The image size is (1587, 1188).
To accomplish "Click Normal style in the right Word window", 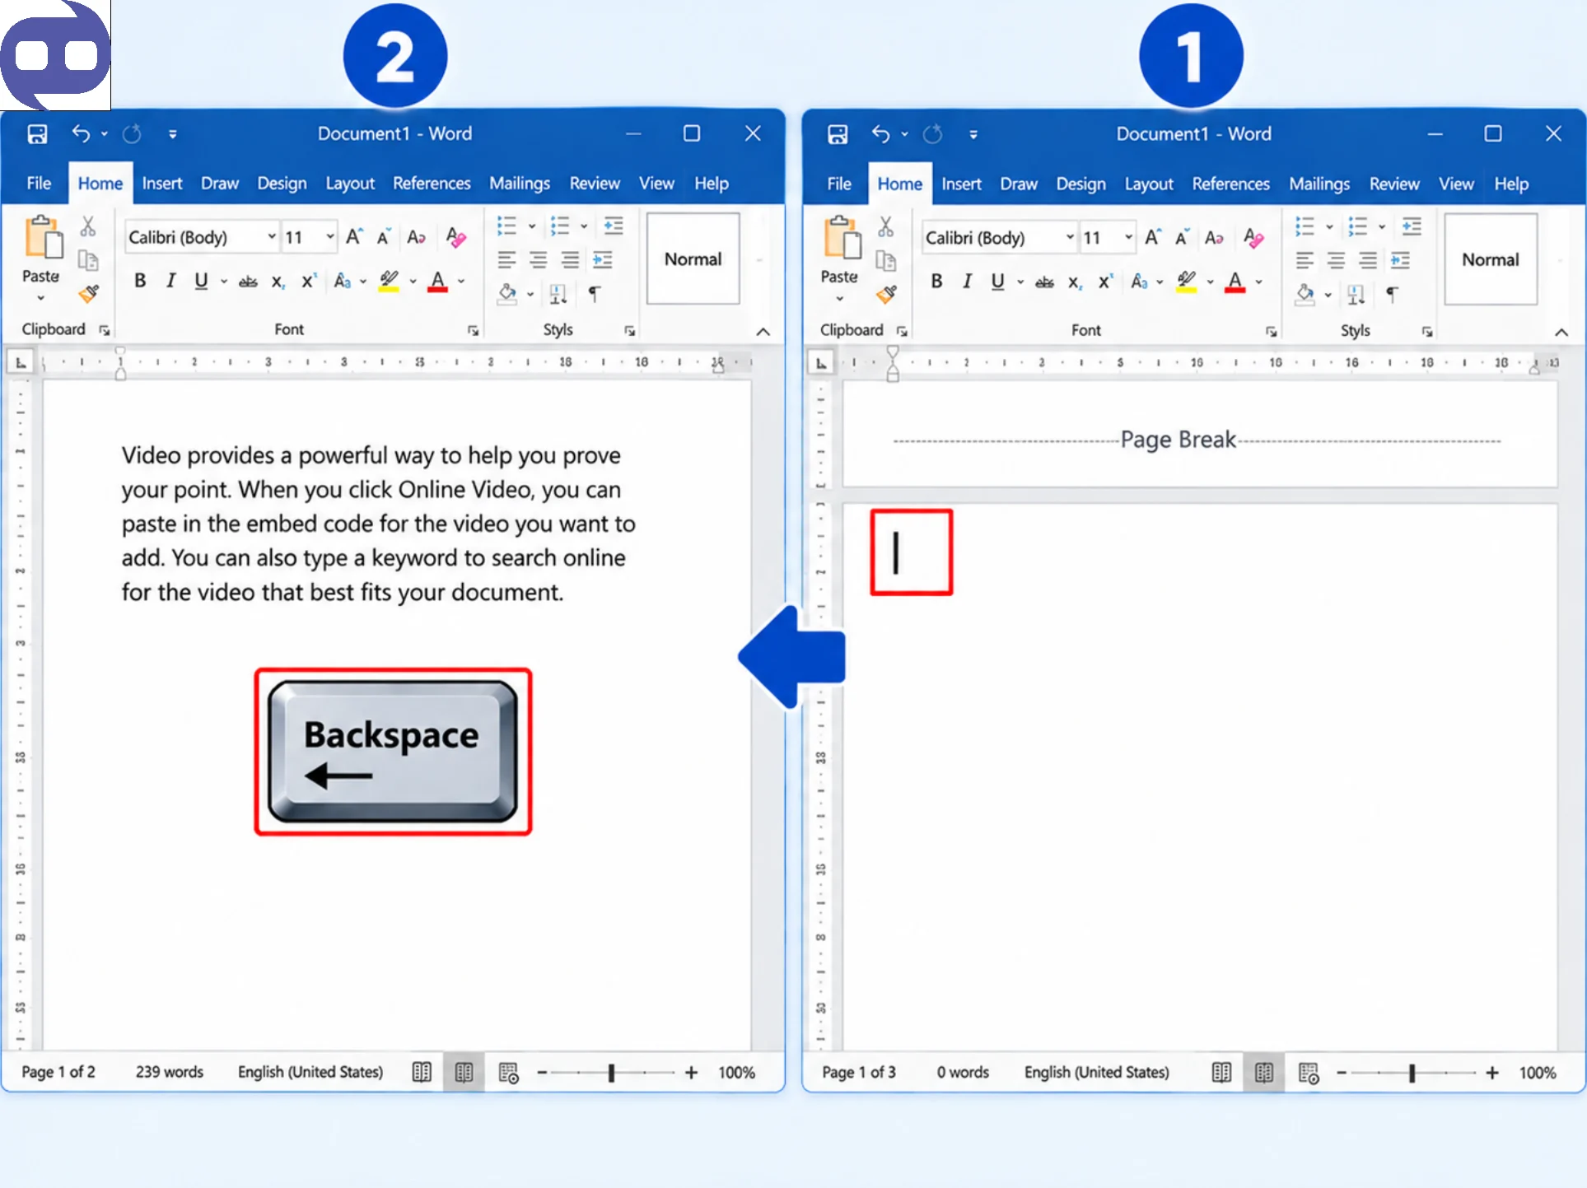I will [1491, 259].
